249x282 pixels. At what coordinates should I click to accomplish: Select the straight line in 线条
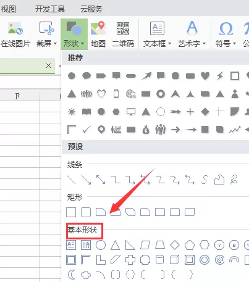71,180
